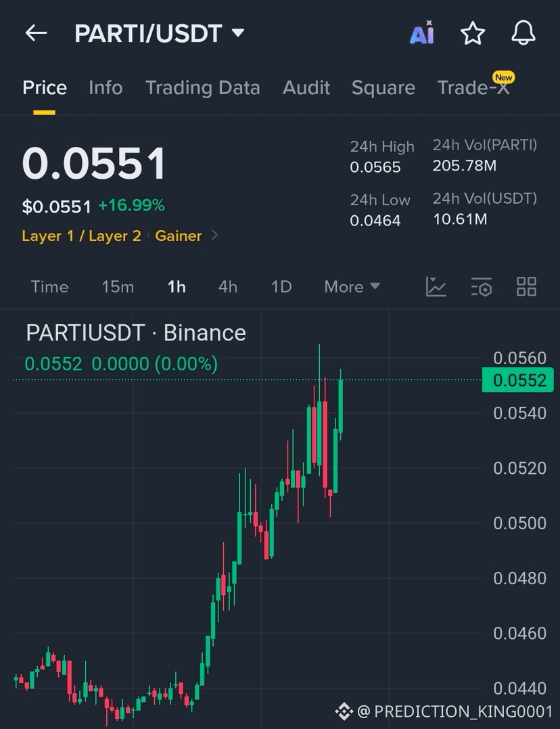The image size is (560, 729).
Task: Tap the +16.99% change value
Action: point(131,205)
